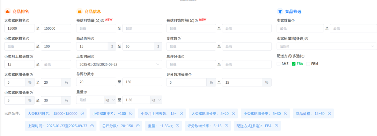Click the 小类月上榜天数 minimum field showing 15

coord(20,65)
